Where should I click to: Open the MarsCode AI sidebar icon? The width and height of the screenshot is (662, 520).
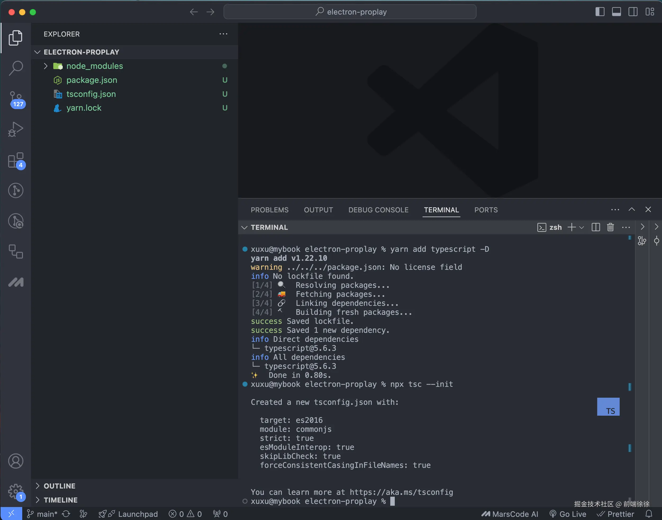coord(16,282)
